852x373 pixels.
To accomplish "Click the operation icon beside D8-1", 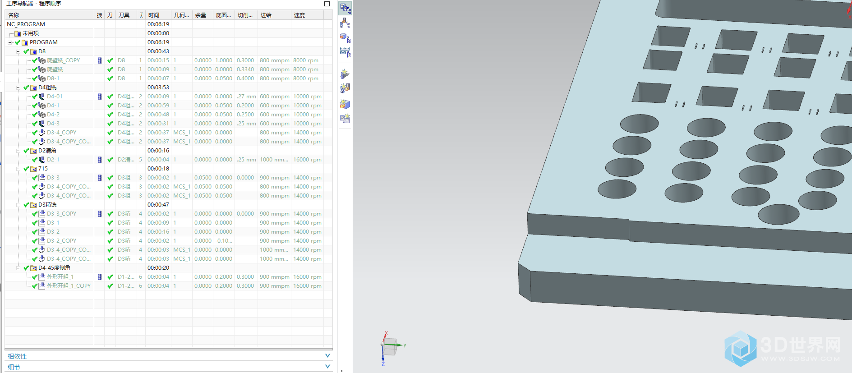I will 42,78.
